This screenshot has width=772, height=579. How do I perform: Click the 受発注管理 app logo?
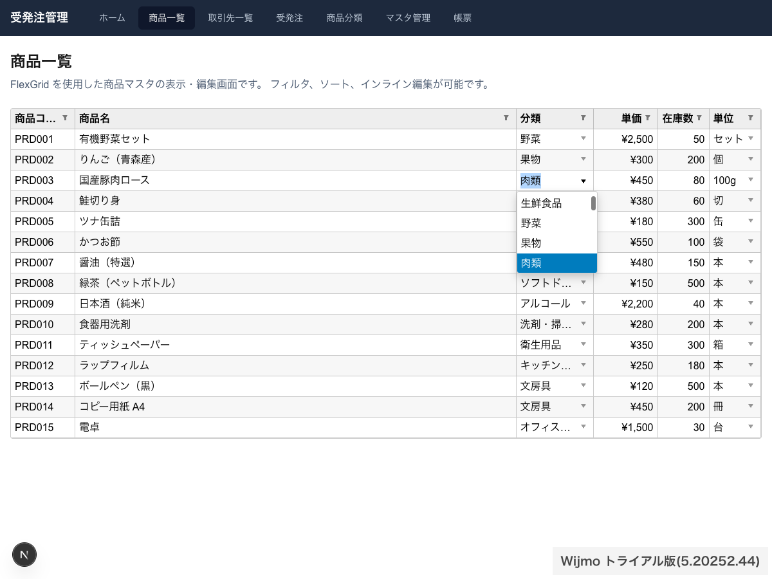pyautogui.click(x=39, y=18)
